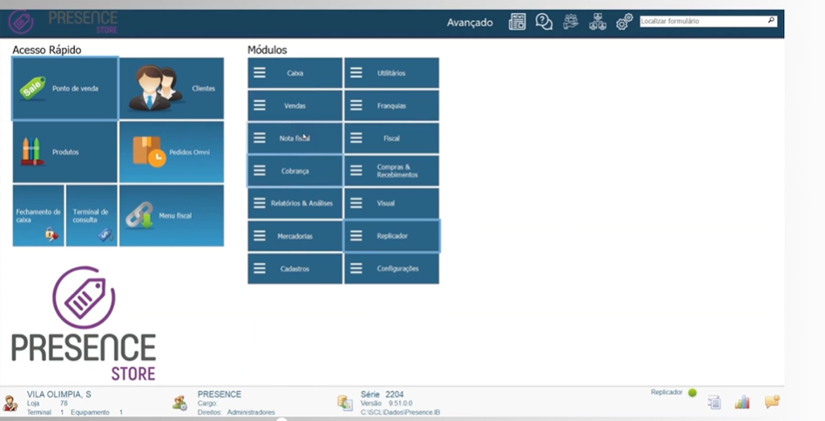
Task: Click the network hierarchy icon in header
Action: [x=598, y=22]
